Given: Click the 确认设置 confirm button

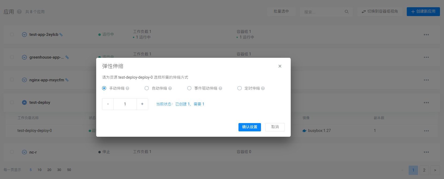Looking at the screenshot, I should click(249, 127).
